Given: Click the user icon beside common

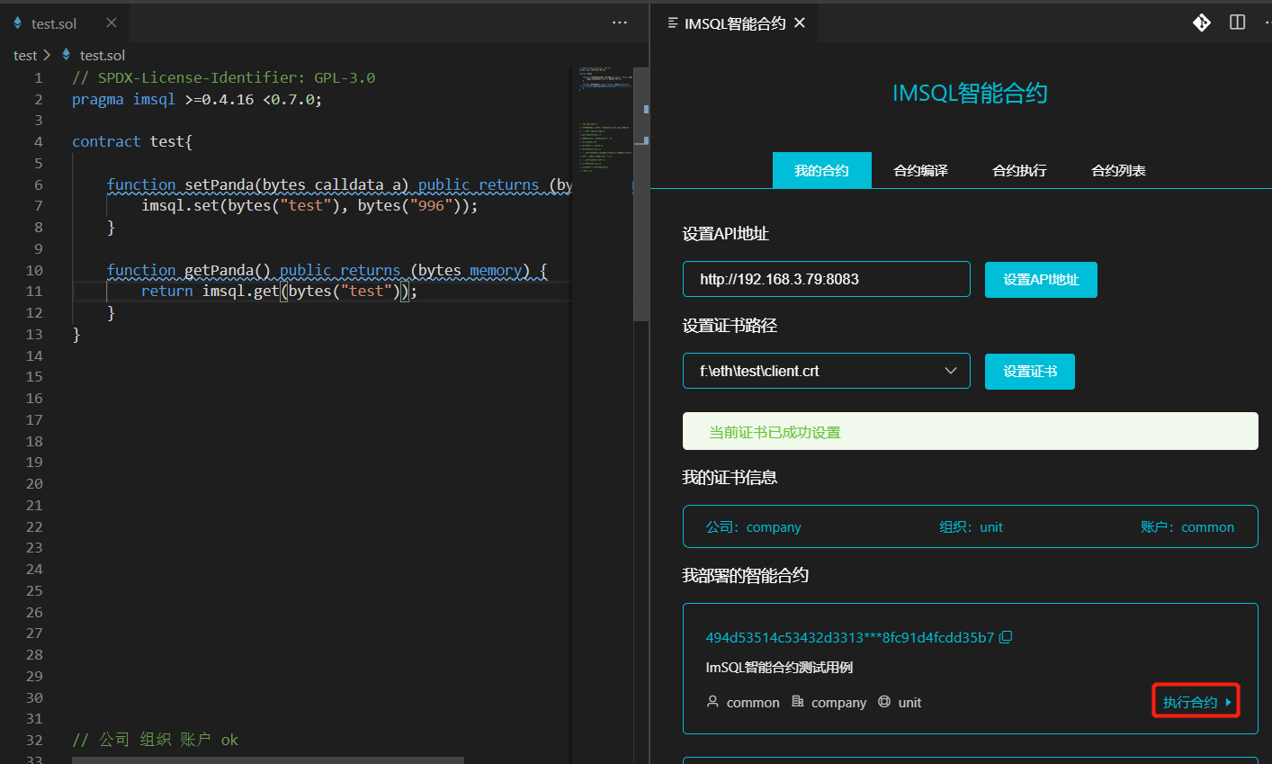Looking at the screenshot, I should [x=712, y=701].
